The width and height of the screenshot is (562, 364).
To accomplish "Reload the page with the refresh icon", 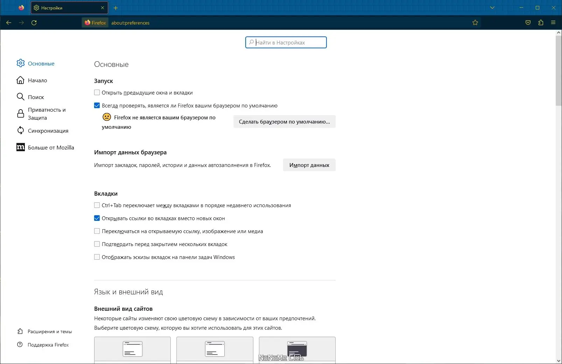I will (x=34, y=23).
